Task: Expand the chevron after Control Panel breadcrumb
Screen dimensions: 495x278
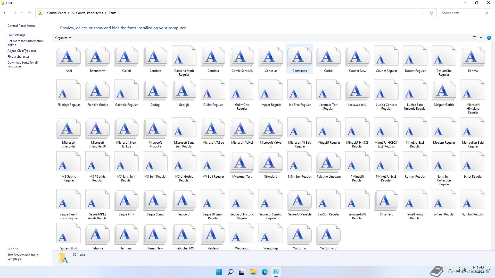Action: (69, 13)
